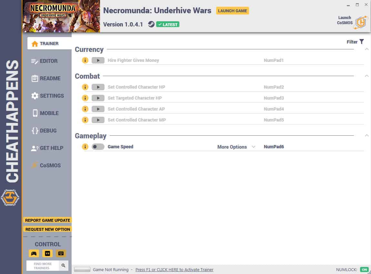Expand Game Speed More Options dropdown
Screen dimensions: 371x274
tap(236, 147)
